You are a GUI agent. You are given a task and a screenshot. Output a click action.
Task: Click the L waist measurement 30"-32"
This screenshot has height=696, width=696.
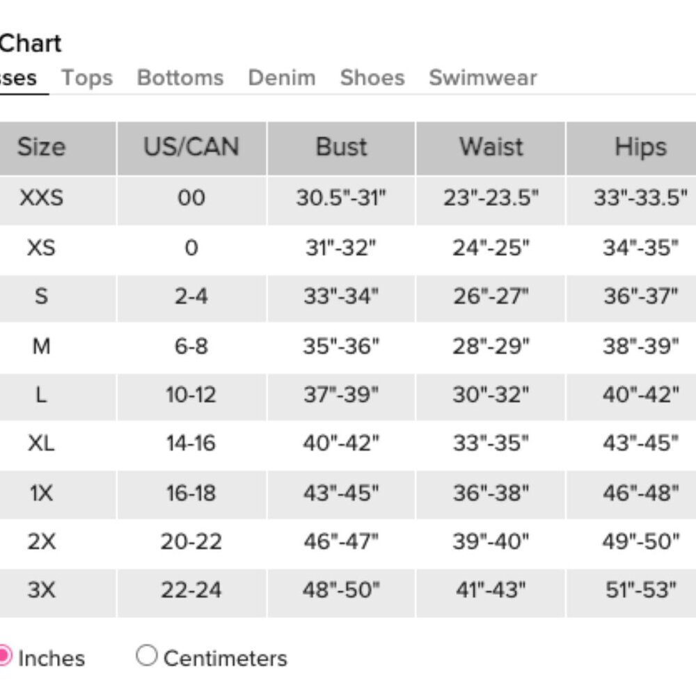[x=491, y=395]
